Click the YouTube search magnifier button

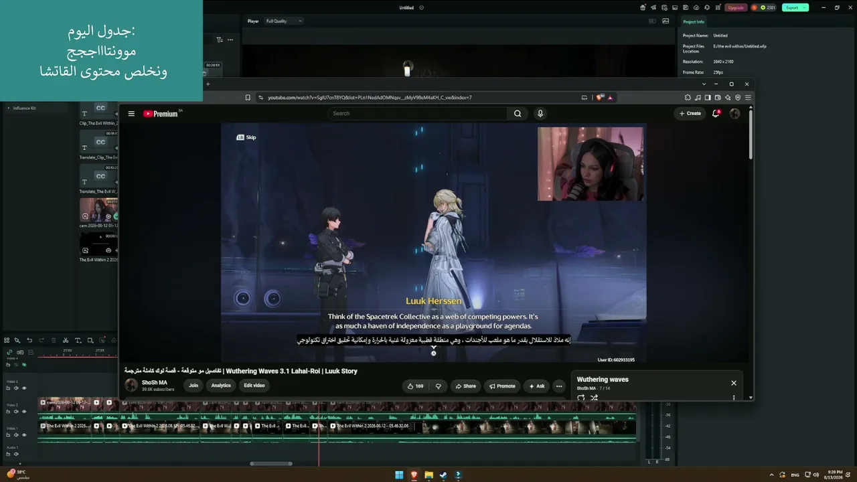coord(518,114)
